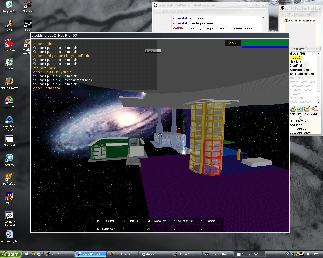
Task: Click Go to AIM Mail link
Action: point(298,129)
